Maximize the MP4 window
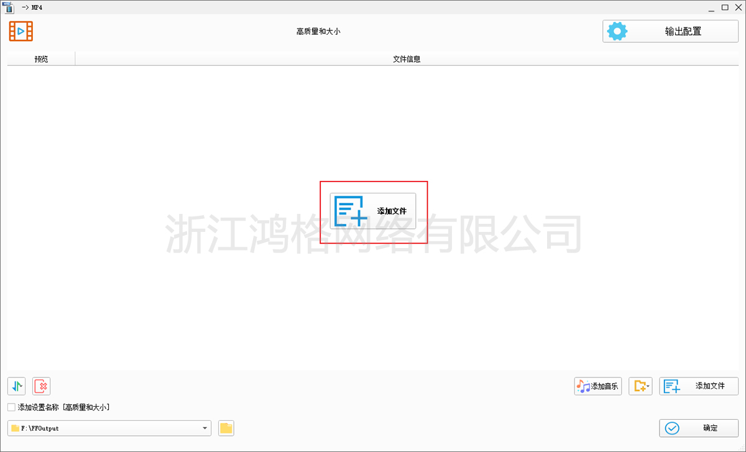The image size is (746, 452). 724,7
